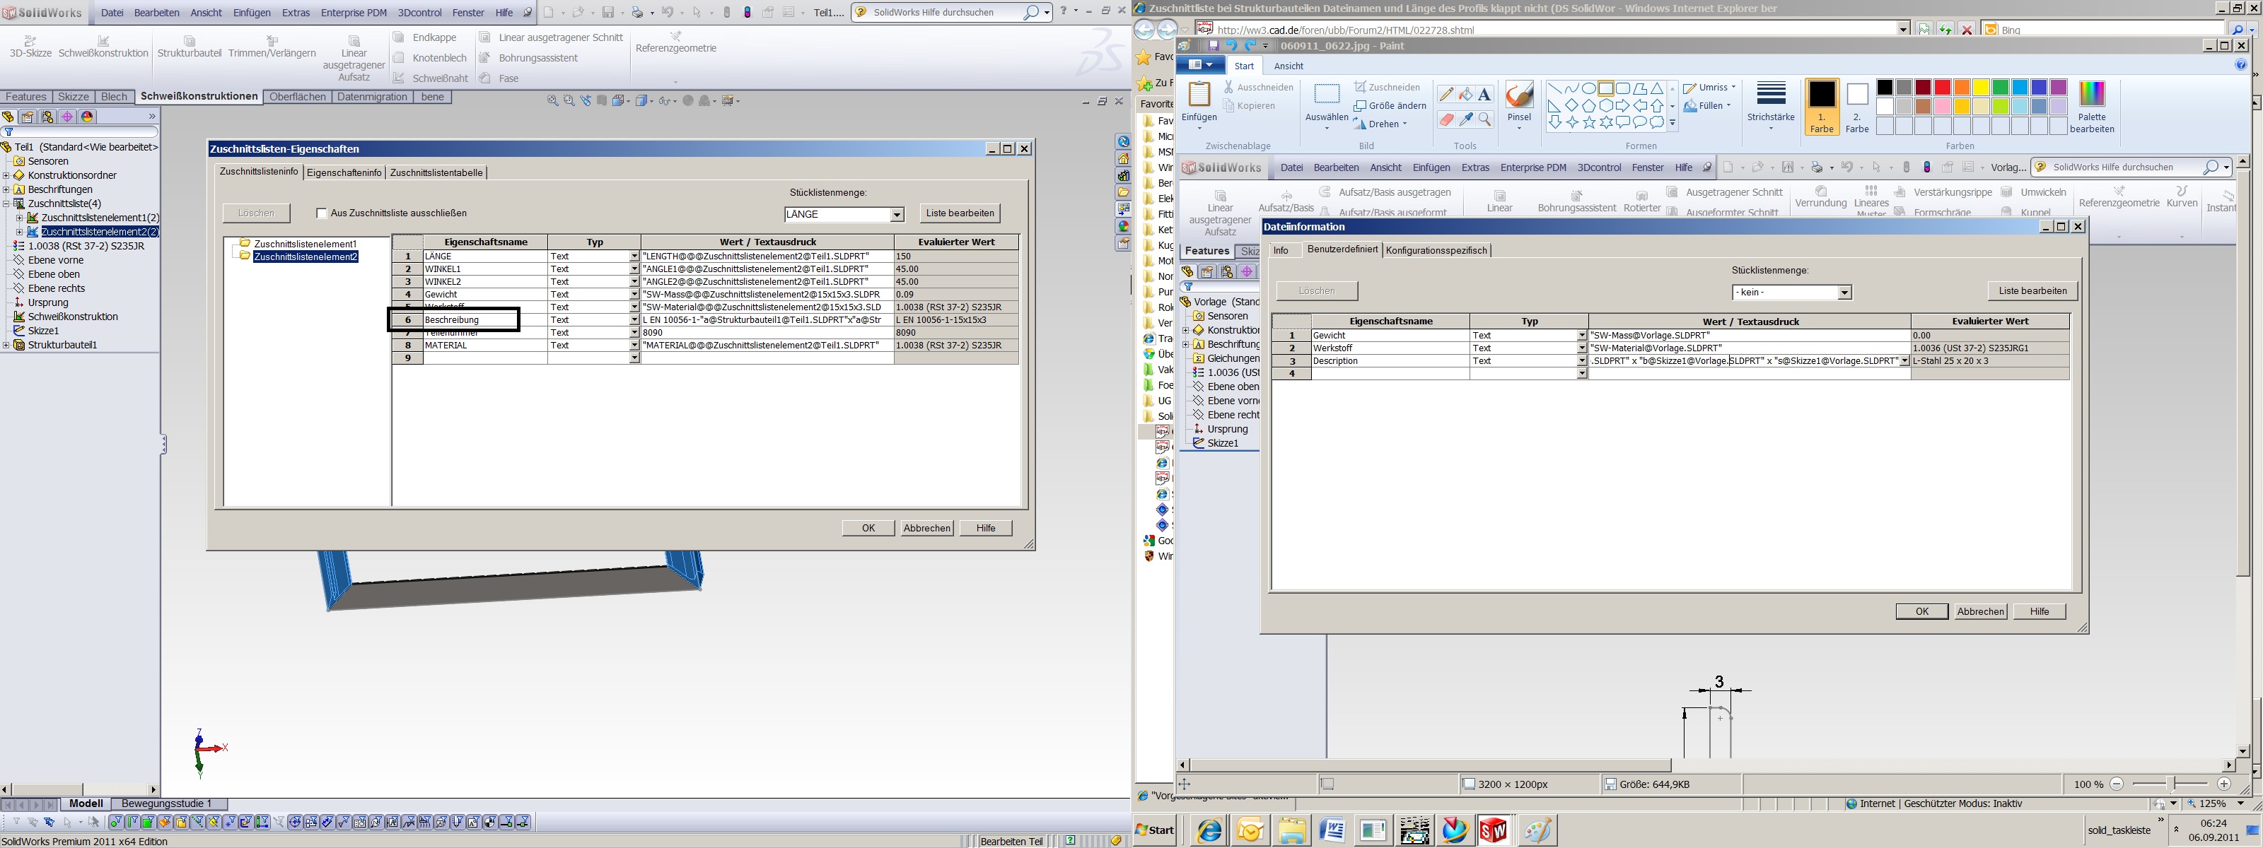This screenshot has height=848, width=2263.
Task: Switch to SolidWorks via taskbar icon
Action: point(1494,830)
